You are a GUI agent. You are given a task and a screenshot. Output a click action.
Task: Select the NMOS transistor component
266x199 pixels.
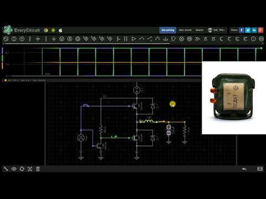point(237,39)
